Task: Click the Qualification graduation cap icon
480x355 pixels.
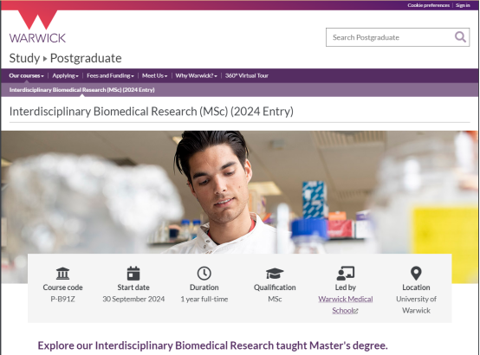Action: point(275,274)
